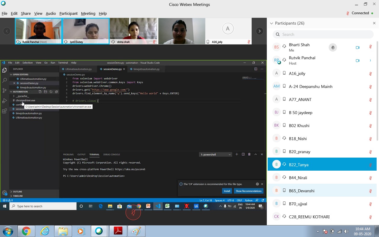This screenshot has height=237, width=379.
Task: Open the Extensions view in VS Code
Action: click(4, 111)
